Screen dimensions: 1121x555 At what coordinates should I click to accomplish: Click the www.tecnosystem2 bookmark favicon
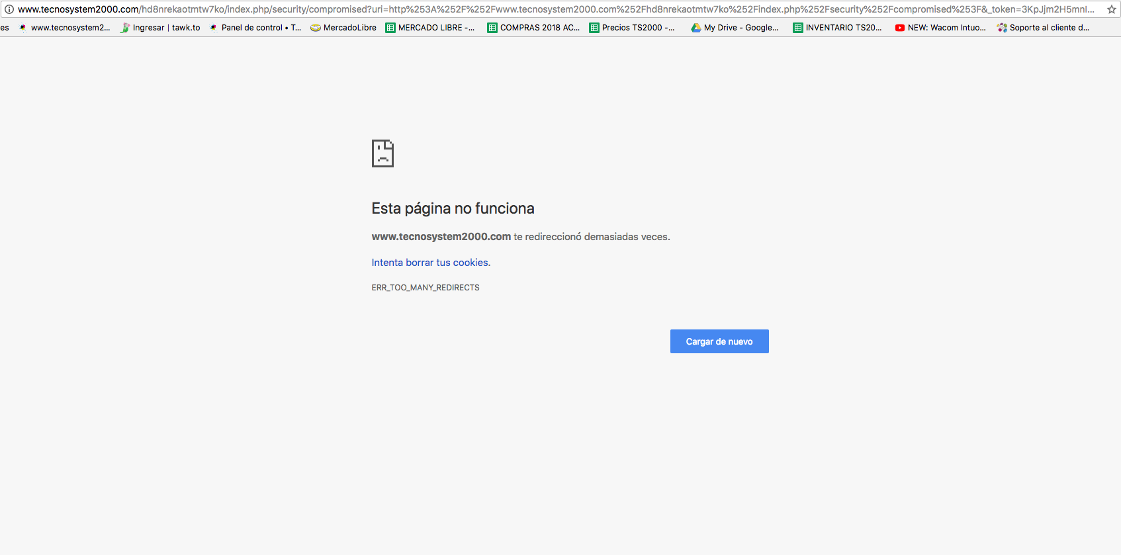point(23,28)
